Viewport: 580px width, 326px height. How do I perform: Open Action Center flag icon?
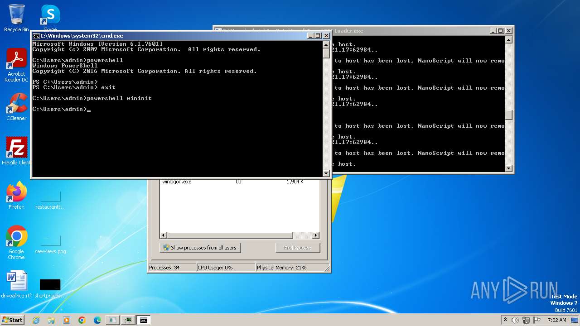click(537, 320)
